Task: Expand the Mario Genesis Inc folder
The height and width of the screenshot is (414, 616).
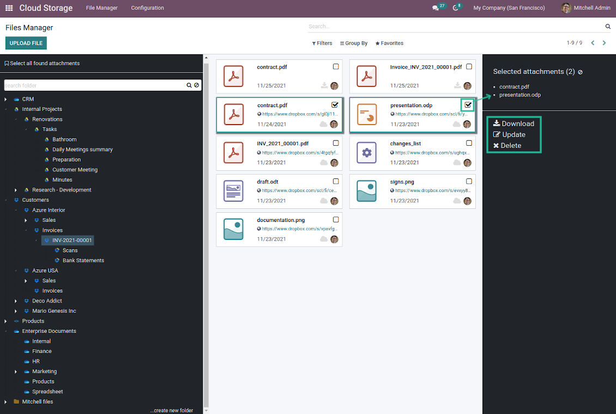Action: coord(16,311)
